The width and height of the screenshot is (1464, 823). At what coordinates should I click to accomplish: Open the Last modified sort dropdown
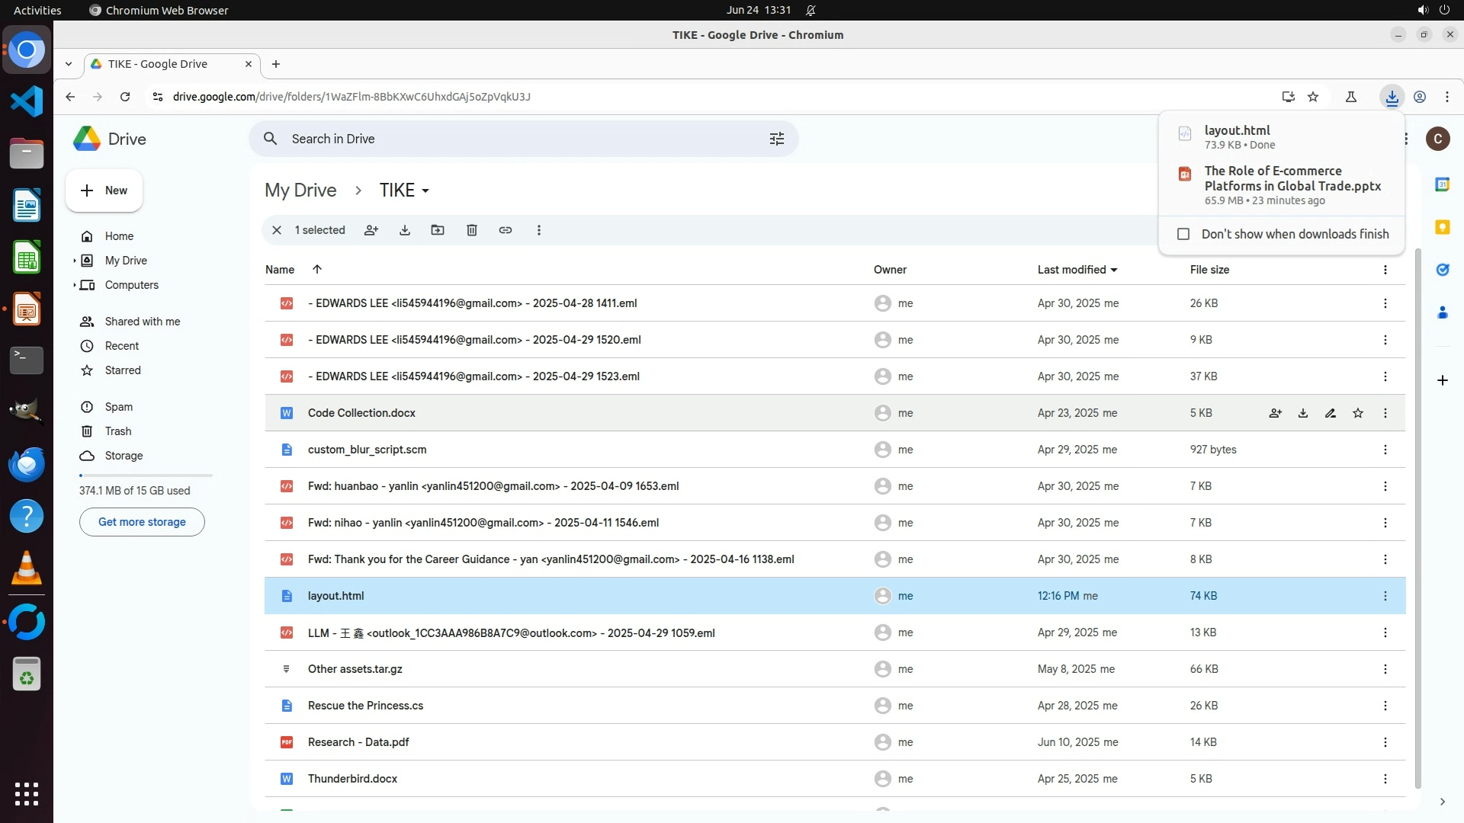tap(1114, 270)
